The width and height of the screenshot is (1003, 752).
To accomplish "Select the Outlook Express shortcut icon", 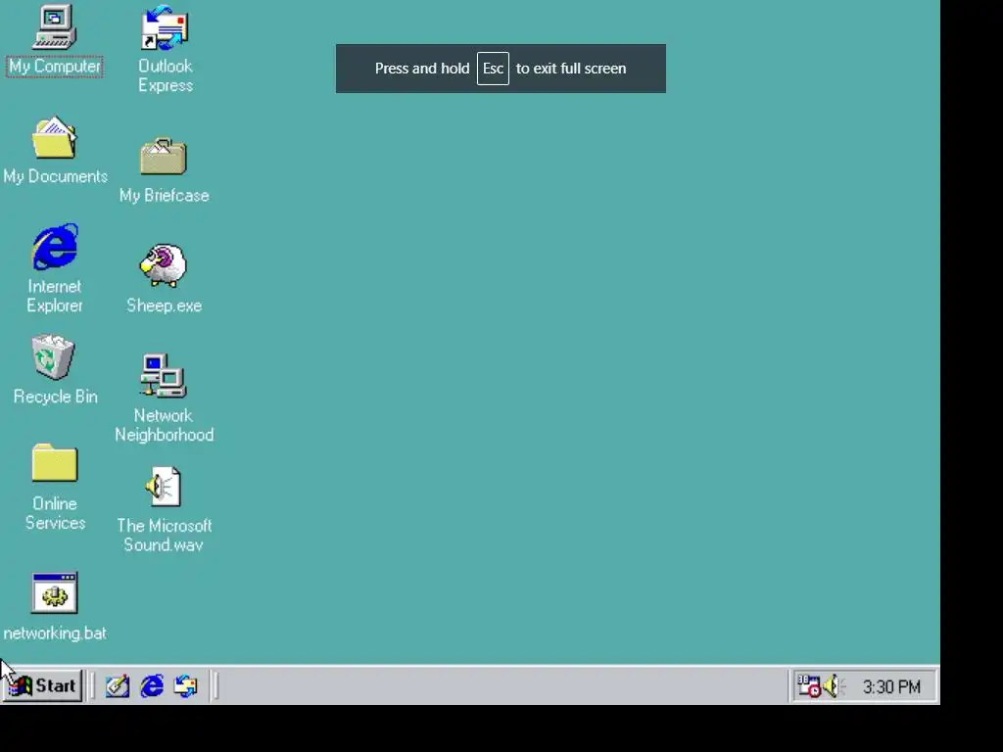I will (x=165, y=27).
